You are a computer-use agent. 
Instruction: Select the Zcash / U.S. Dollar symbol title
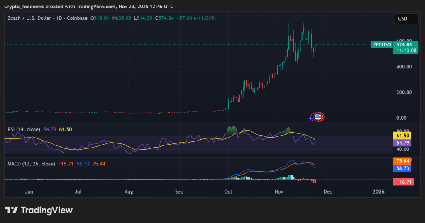coord(29,18)
